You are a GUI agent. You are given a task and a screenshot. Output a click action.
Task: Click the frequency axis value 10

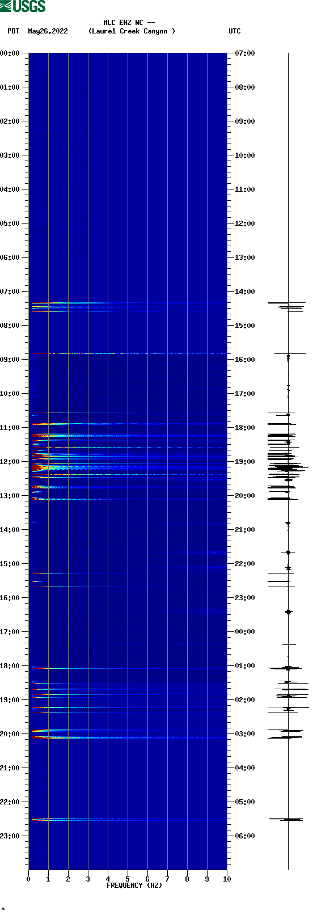pos(227,879)
